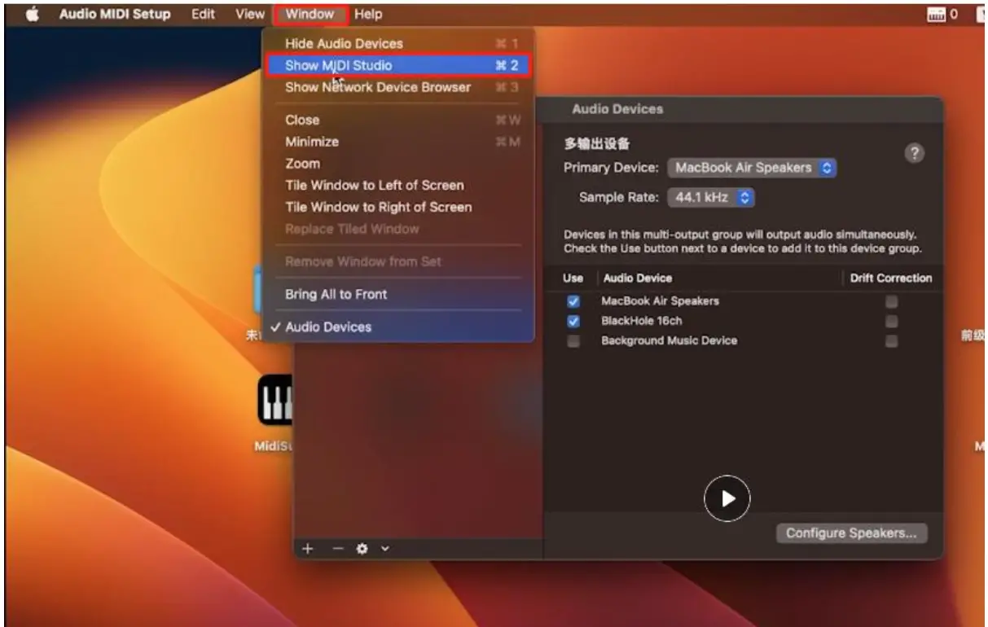Open the Audio MIDI Setup app menu
Viewport: 988px width, 627px height.
click(x=115, y=14)
